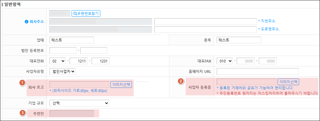Focus the 홈페이지 URL text field
The width and height of the screenshot is (320, 121).
tap(258, 71)
